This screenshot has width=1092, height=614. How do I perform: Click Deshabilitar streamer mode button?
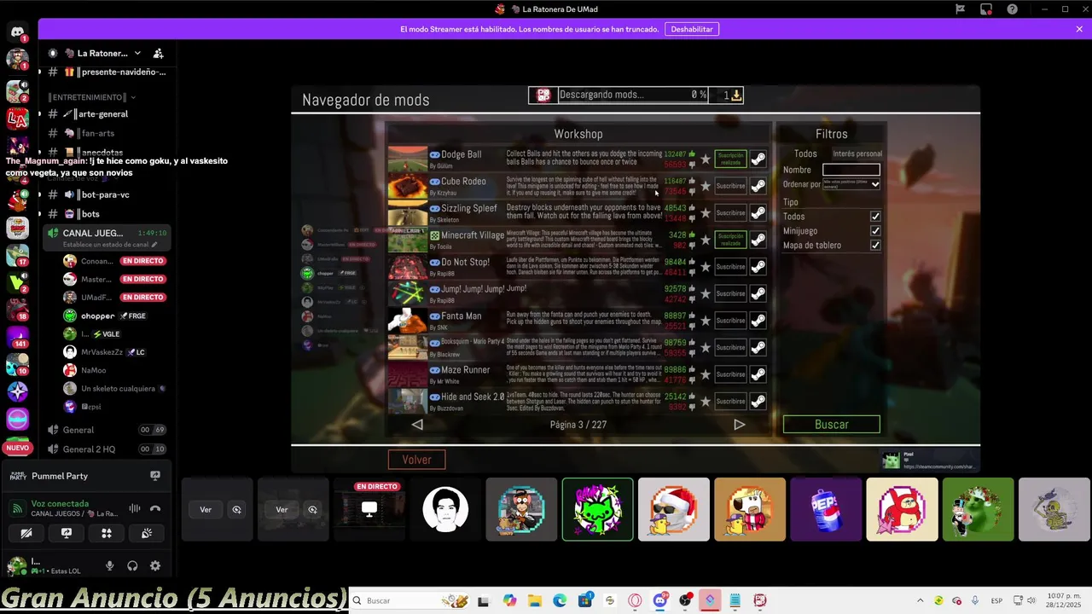pos(692,29)
